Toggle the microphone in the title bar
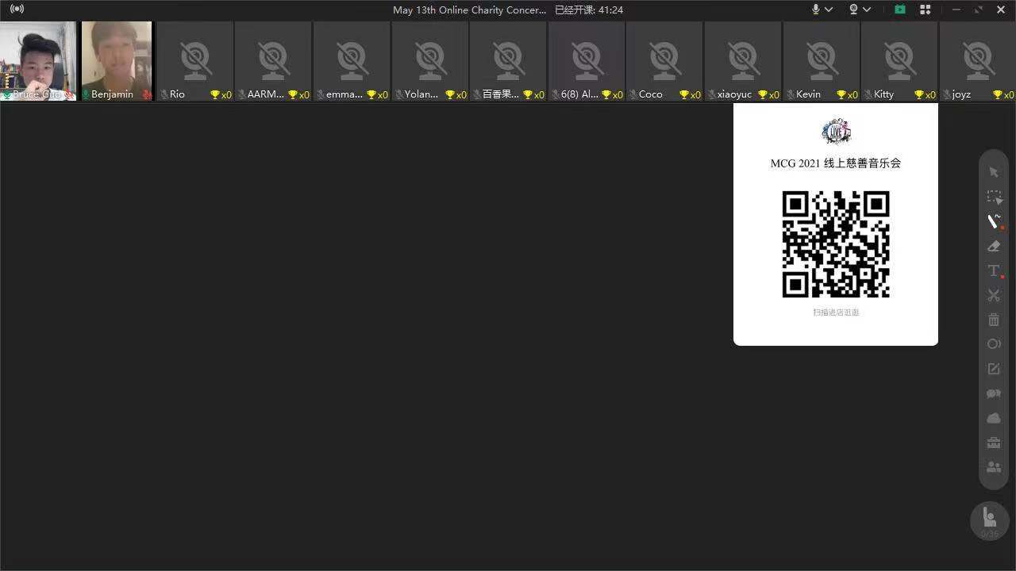This screenshot has height=571, width=1016. tap(815, 10)
